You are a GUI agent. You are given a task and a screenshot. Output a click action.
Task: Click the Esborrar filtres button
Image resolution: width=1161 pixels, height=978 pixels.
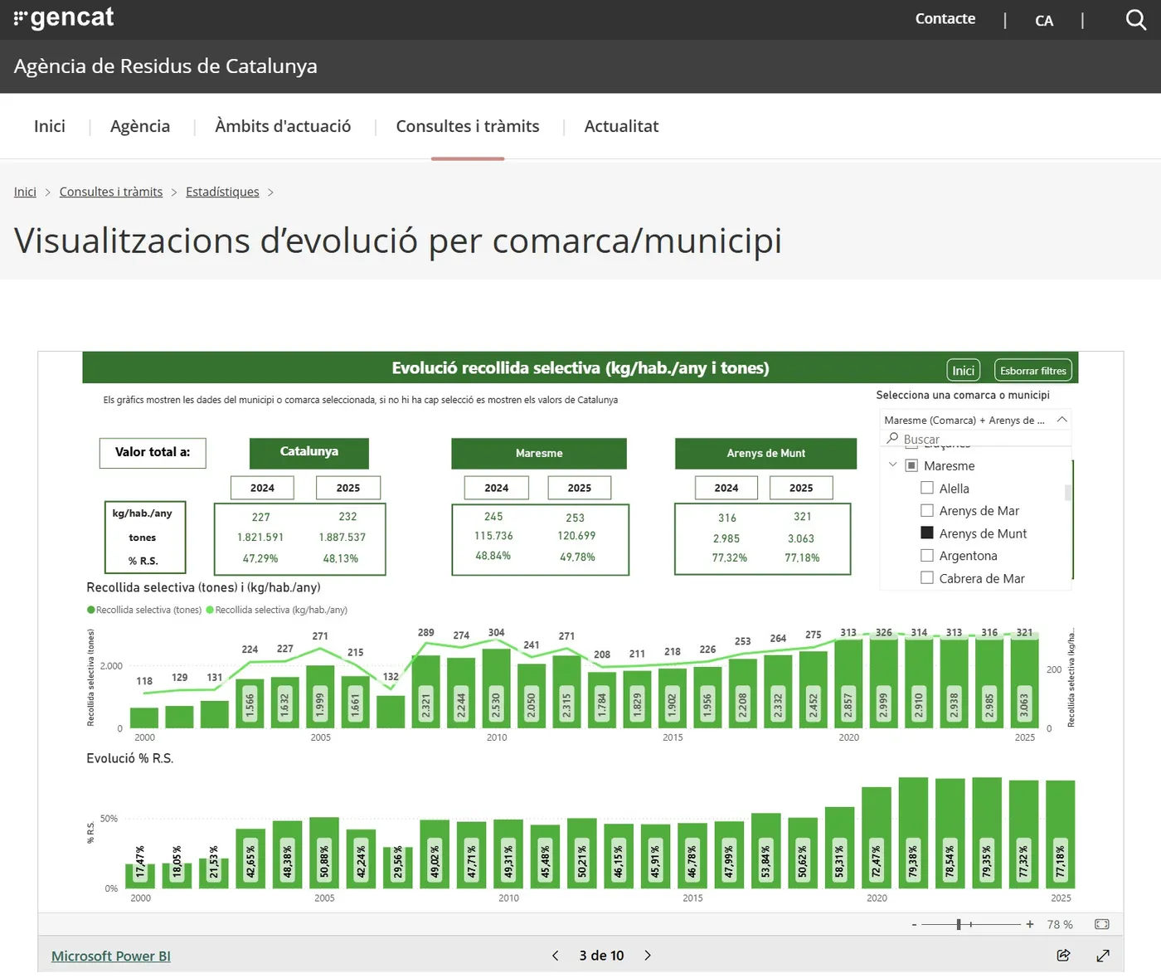coord(1033,370)
